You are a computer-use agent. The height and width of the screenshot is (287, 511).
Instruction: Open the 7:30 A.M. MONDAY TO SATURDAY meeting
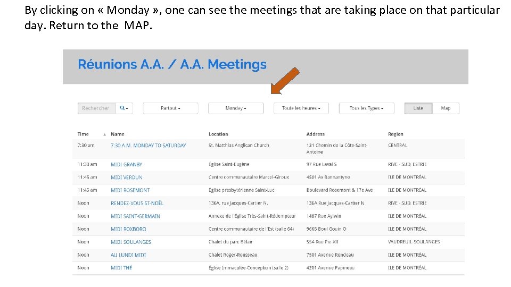pos(149,146)
